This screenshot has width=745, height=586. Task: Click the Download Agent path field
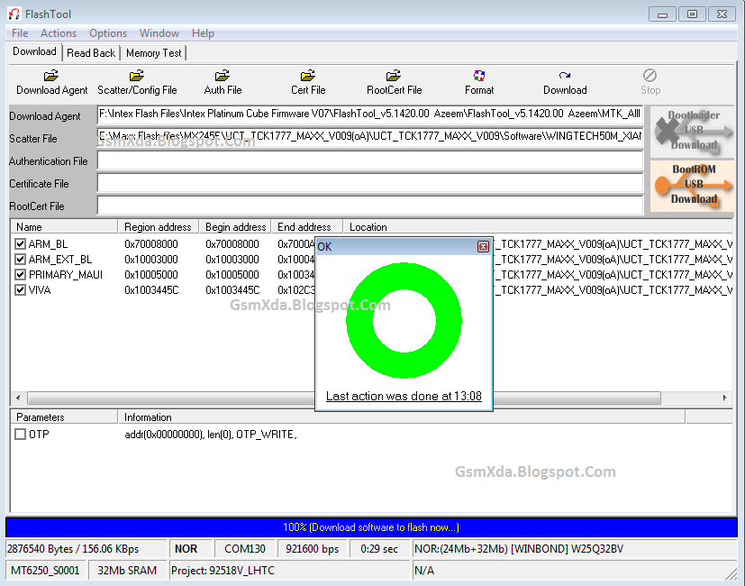point(370,114)
